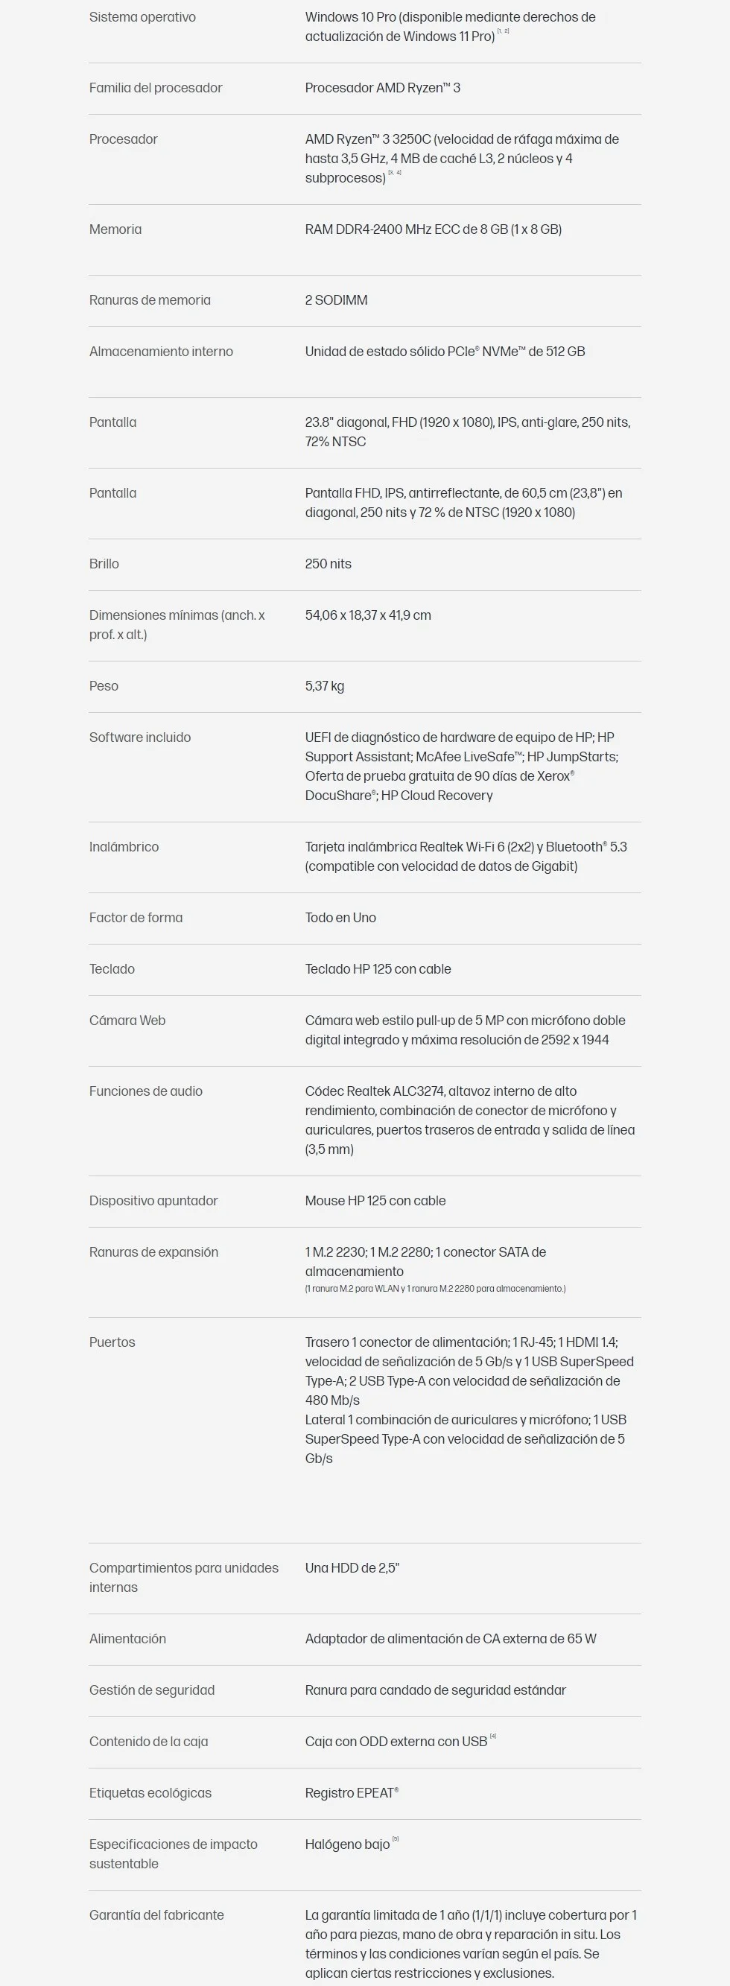Image resolution: width=730 pixels, height=1986 pixels.
Task: Open footnote [5] next to Halógeno bajo
Action: (396, 1839)
